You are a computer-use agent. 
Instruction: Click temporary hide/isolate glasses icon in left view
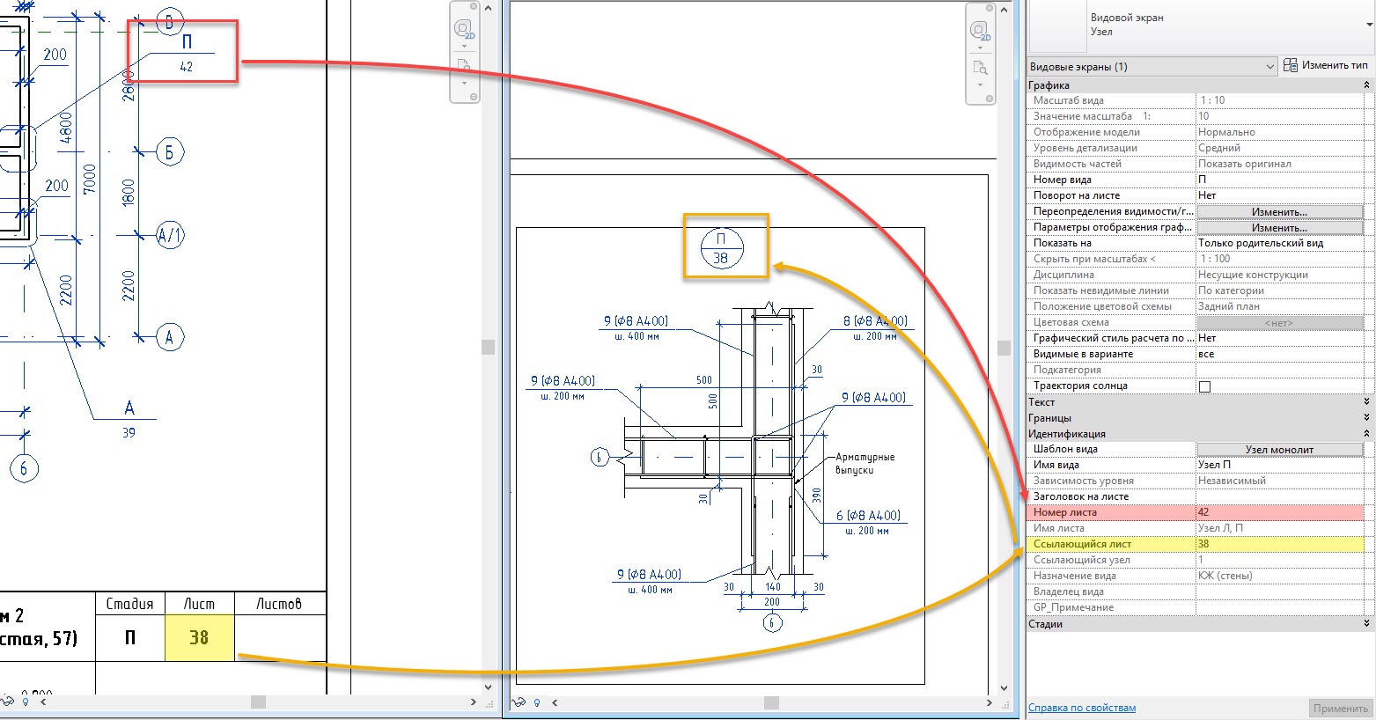click(9, 702)
